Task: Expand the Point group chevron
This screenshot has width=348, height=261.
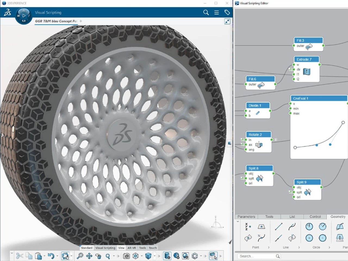Action: click(x=269, y=247)
